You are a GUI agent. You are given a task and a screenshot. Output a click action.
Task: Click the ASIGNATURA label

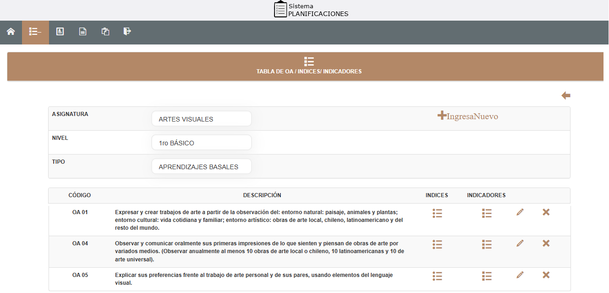(x=70, y=114)
